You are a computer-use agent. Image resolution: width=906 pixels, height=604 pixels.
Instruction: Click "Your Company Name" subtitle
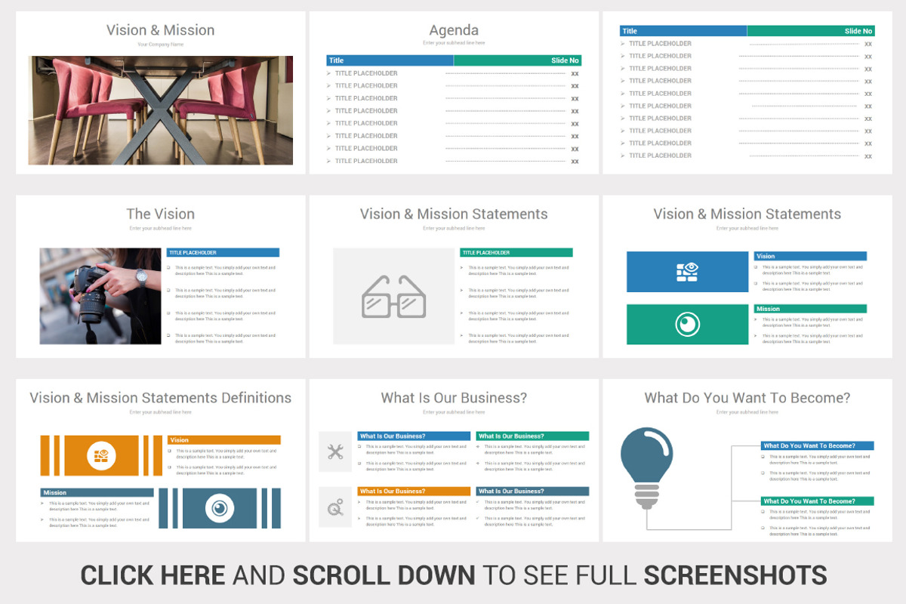pos(161,45)
